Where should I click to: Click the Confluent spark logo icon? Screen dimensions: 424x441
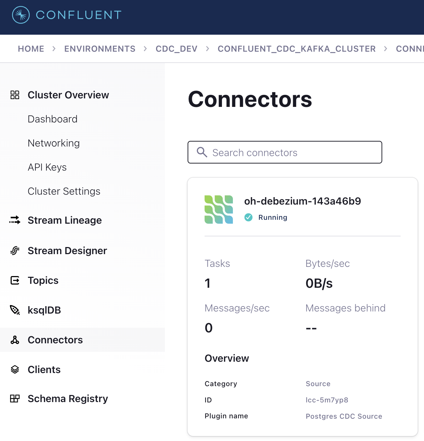tap(20, 15)
